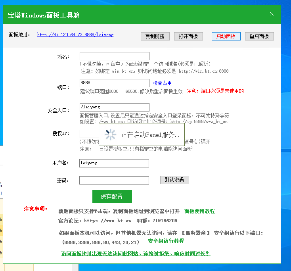Click the QQ群: 719166209 text
Image resolution: width=291 pixels, height=271 pixels.
(x=157, y=221)
